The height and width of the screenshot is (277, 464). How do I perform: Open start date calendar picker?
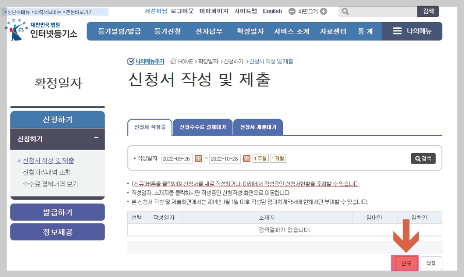coord(198,159)
